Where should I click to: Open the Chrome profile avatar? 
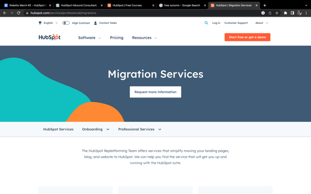(300, 13)
